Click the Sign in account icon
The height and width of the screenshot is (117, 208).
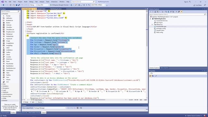pos(190,2)
